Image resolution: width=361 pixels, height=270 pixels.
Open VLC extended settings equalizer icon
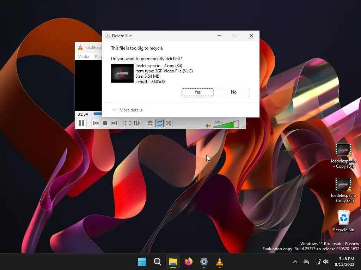tap(137, 123)
